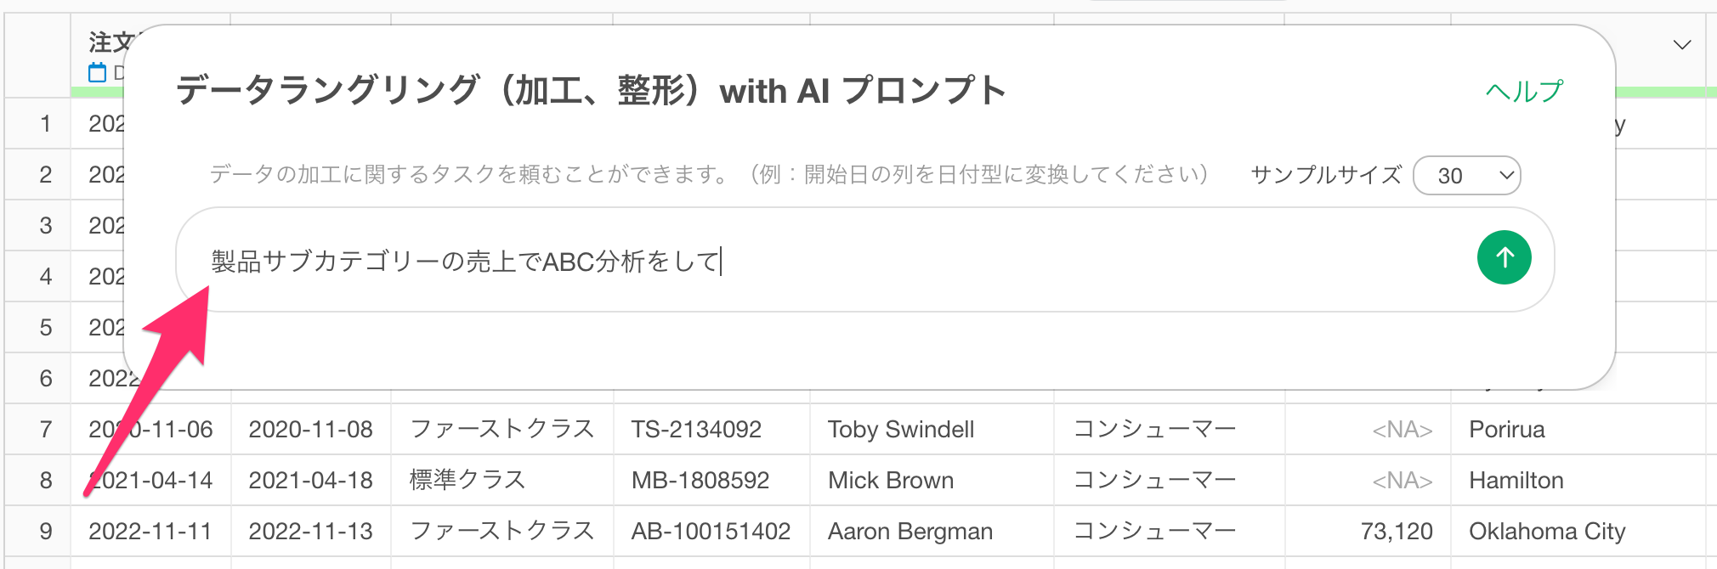Select the Hamilton city cell
Image resolution: width=1717 pixels, height=569 pixels.
pos(1578,480)
